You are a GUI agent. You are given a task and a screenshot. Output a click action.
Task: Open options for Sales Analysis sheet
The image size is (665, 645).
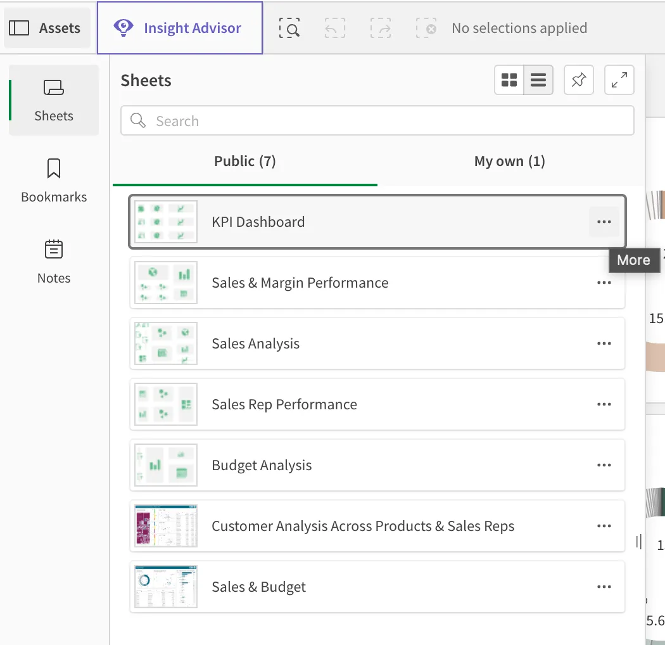604,343
